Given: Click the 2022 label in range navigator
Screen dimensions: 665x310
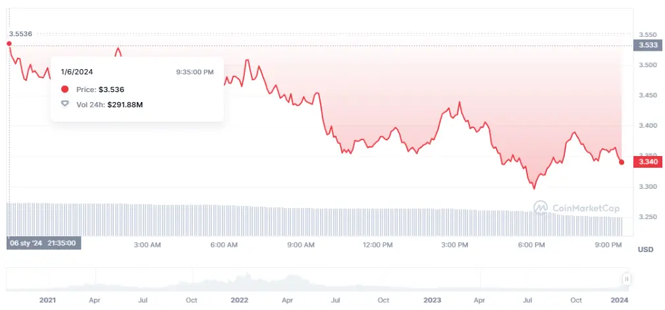Looking at the screenshot, I should coord(240,300).
